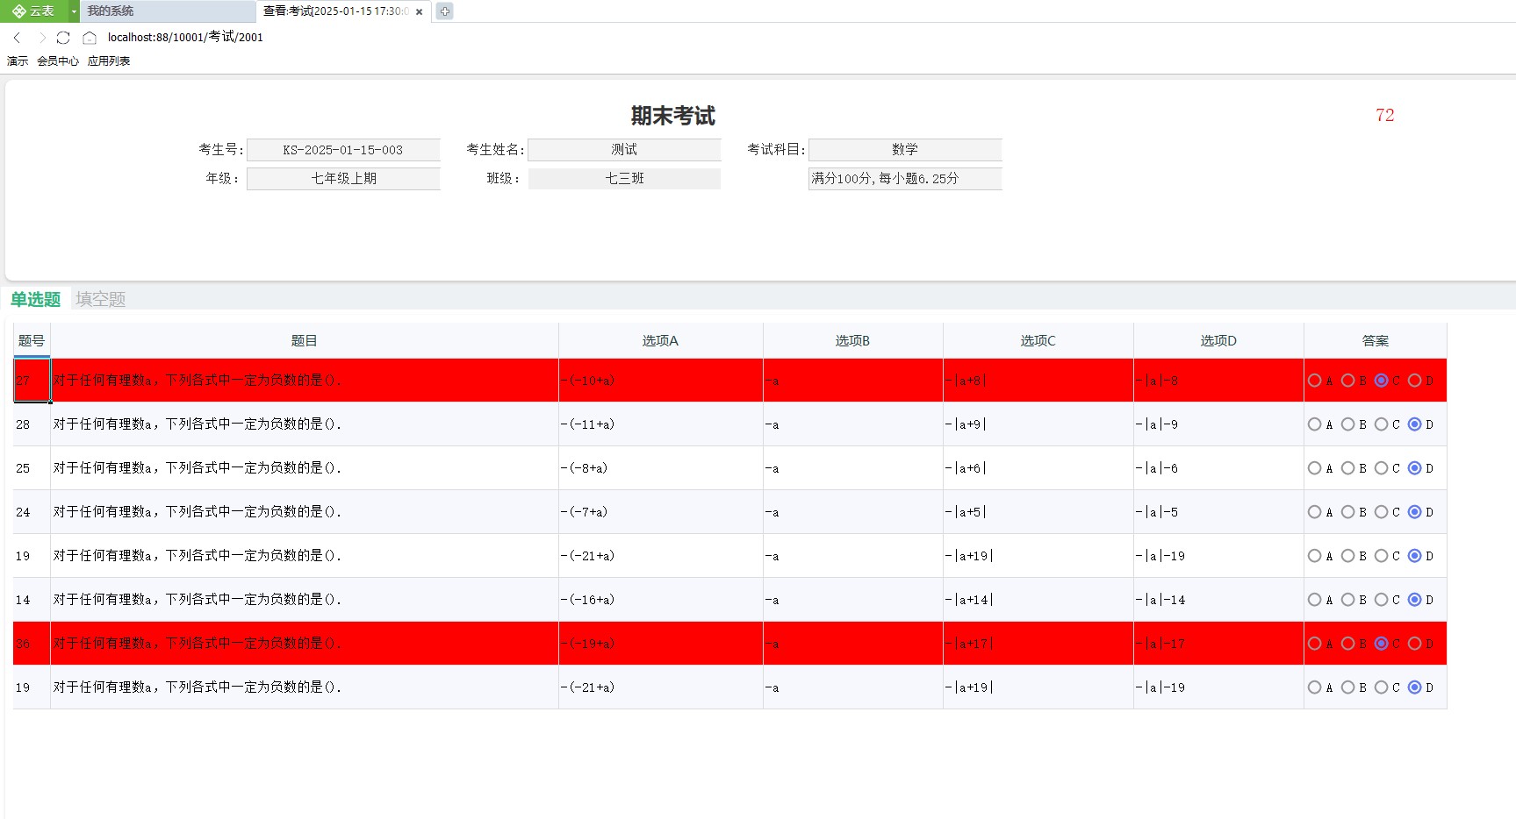Select answer D for question 36
The image size is (1516, 819).
[1414, 644]
